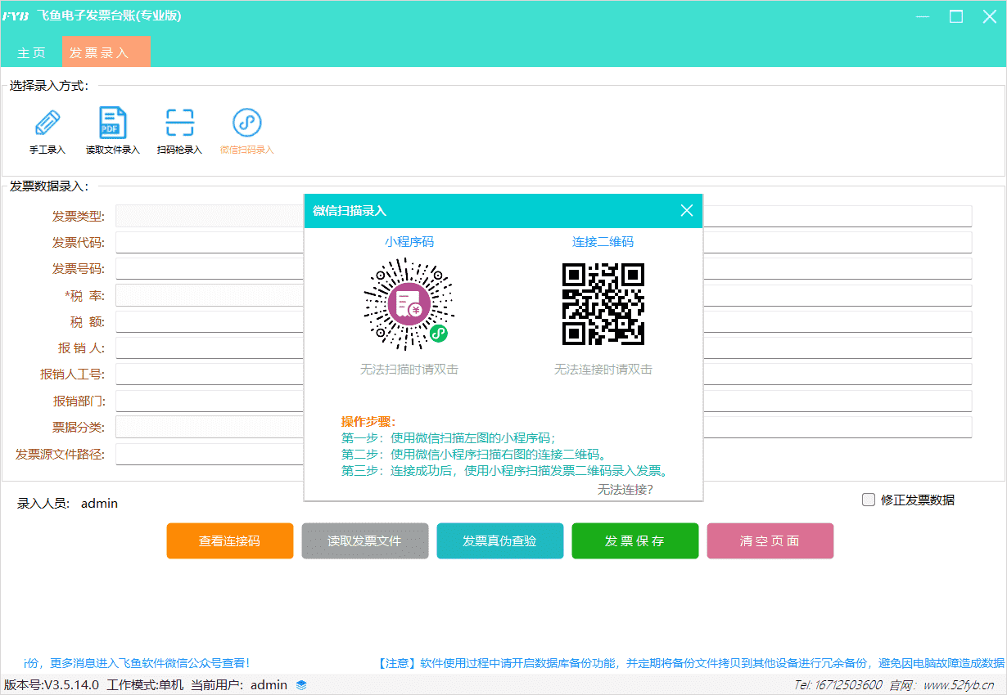Enable the 修正发票数据 checkbox
The height and width of the screenshot is (695, 1007).
[x=869, y=500]
